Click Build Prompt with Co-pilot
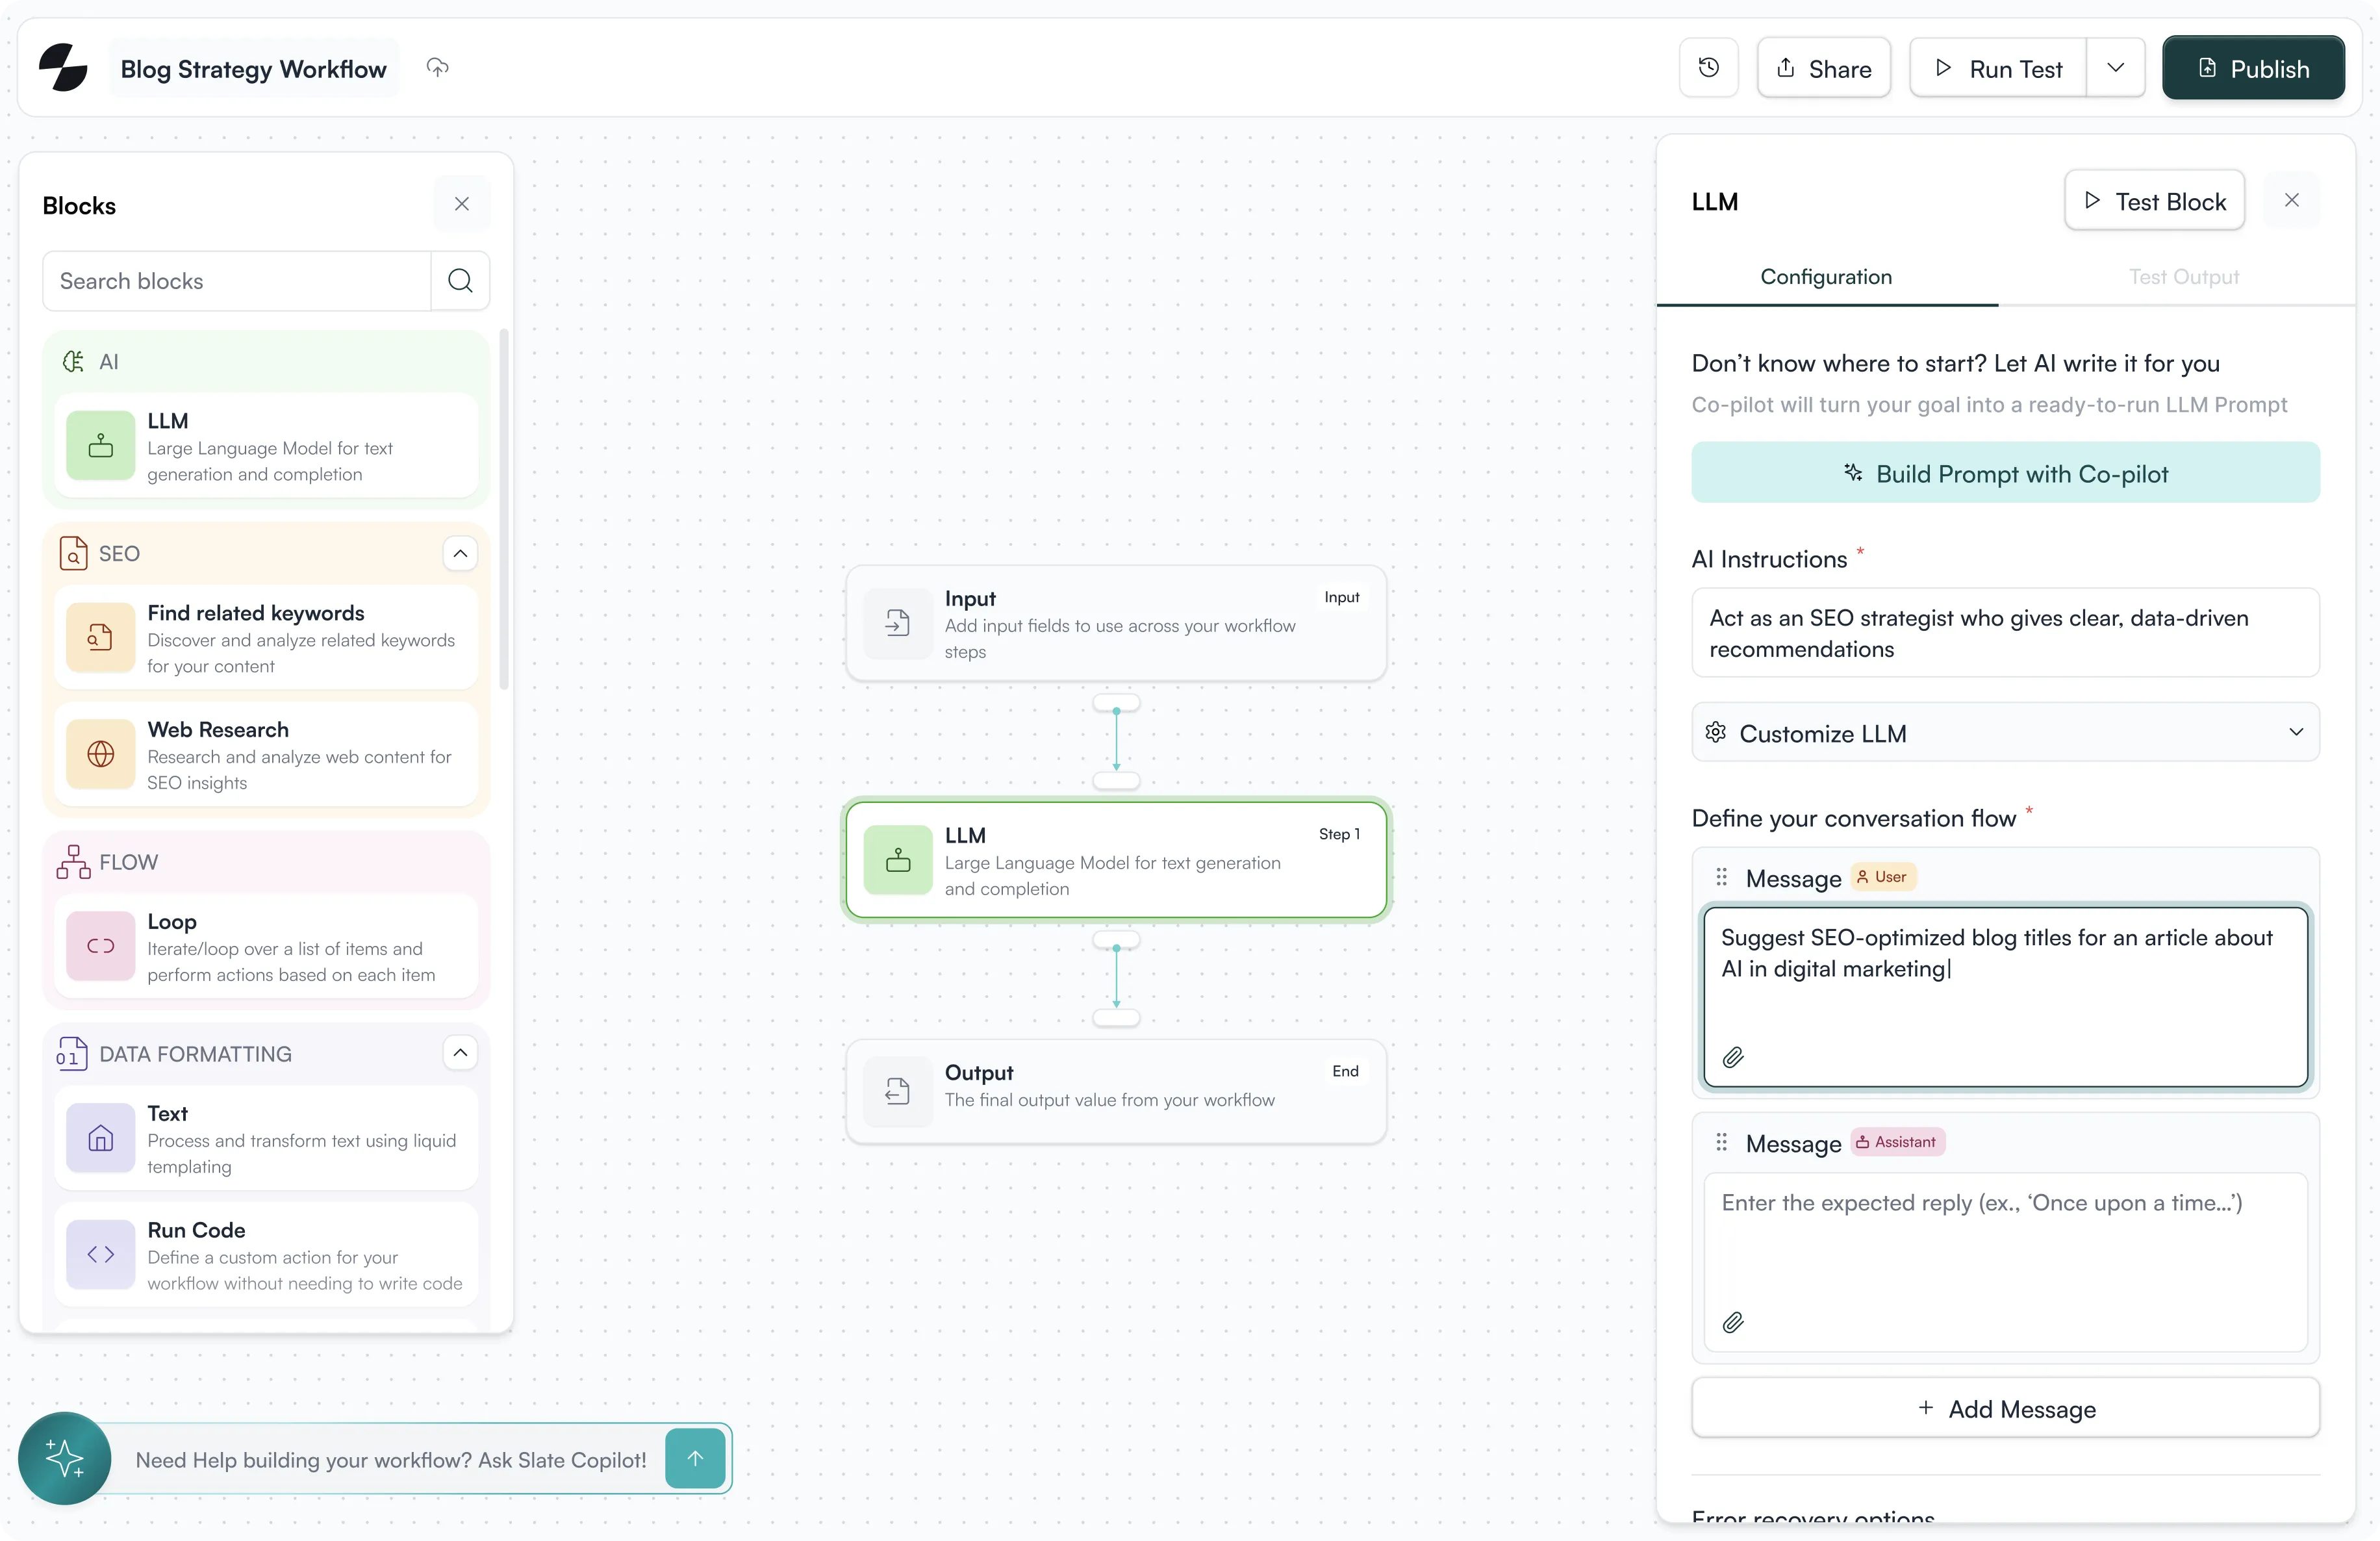The image size is (2380, 1541). click(2005, 473)
